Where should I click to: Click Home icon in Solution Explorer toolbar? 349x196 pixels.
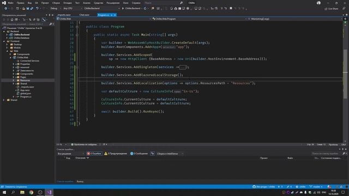[12, 20]
